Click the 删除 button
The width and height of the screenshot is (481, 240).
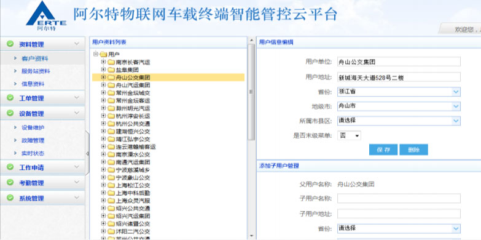[413, 150]
